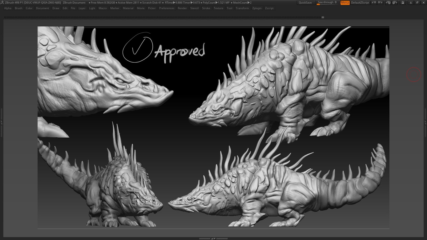Open the Marker menu
This screenshot has height=240, width=427.
115,8
